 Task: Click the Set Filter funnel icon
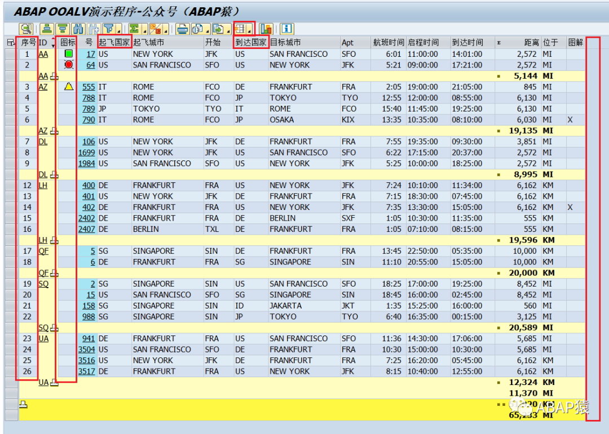pyautogui.click(x=109, y=29)
